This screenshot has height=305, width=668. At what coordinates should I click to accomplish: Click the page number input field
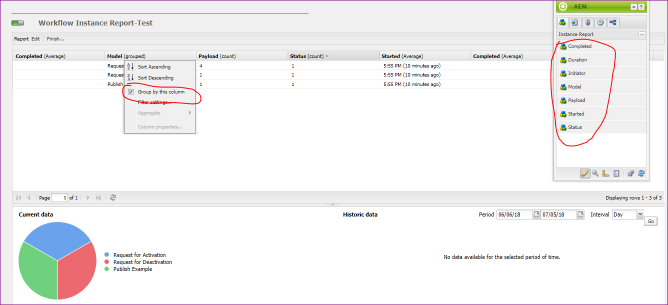[x=60, y=197]
